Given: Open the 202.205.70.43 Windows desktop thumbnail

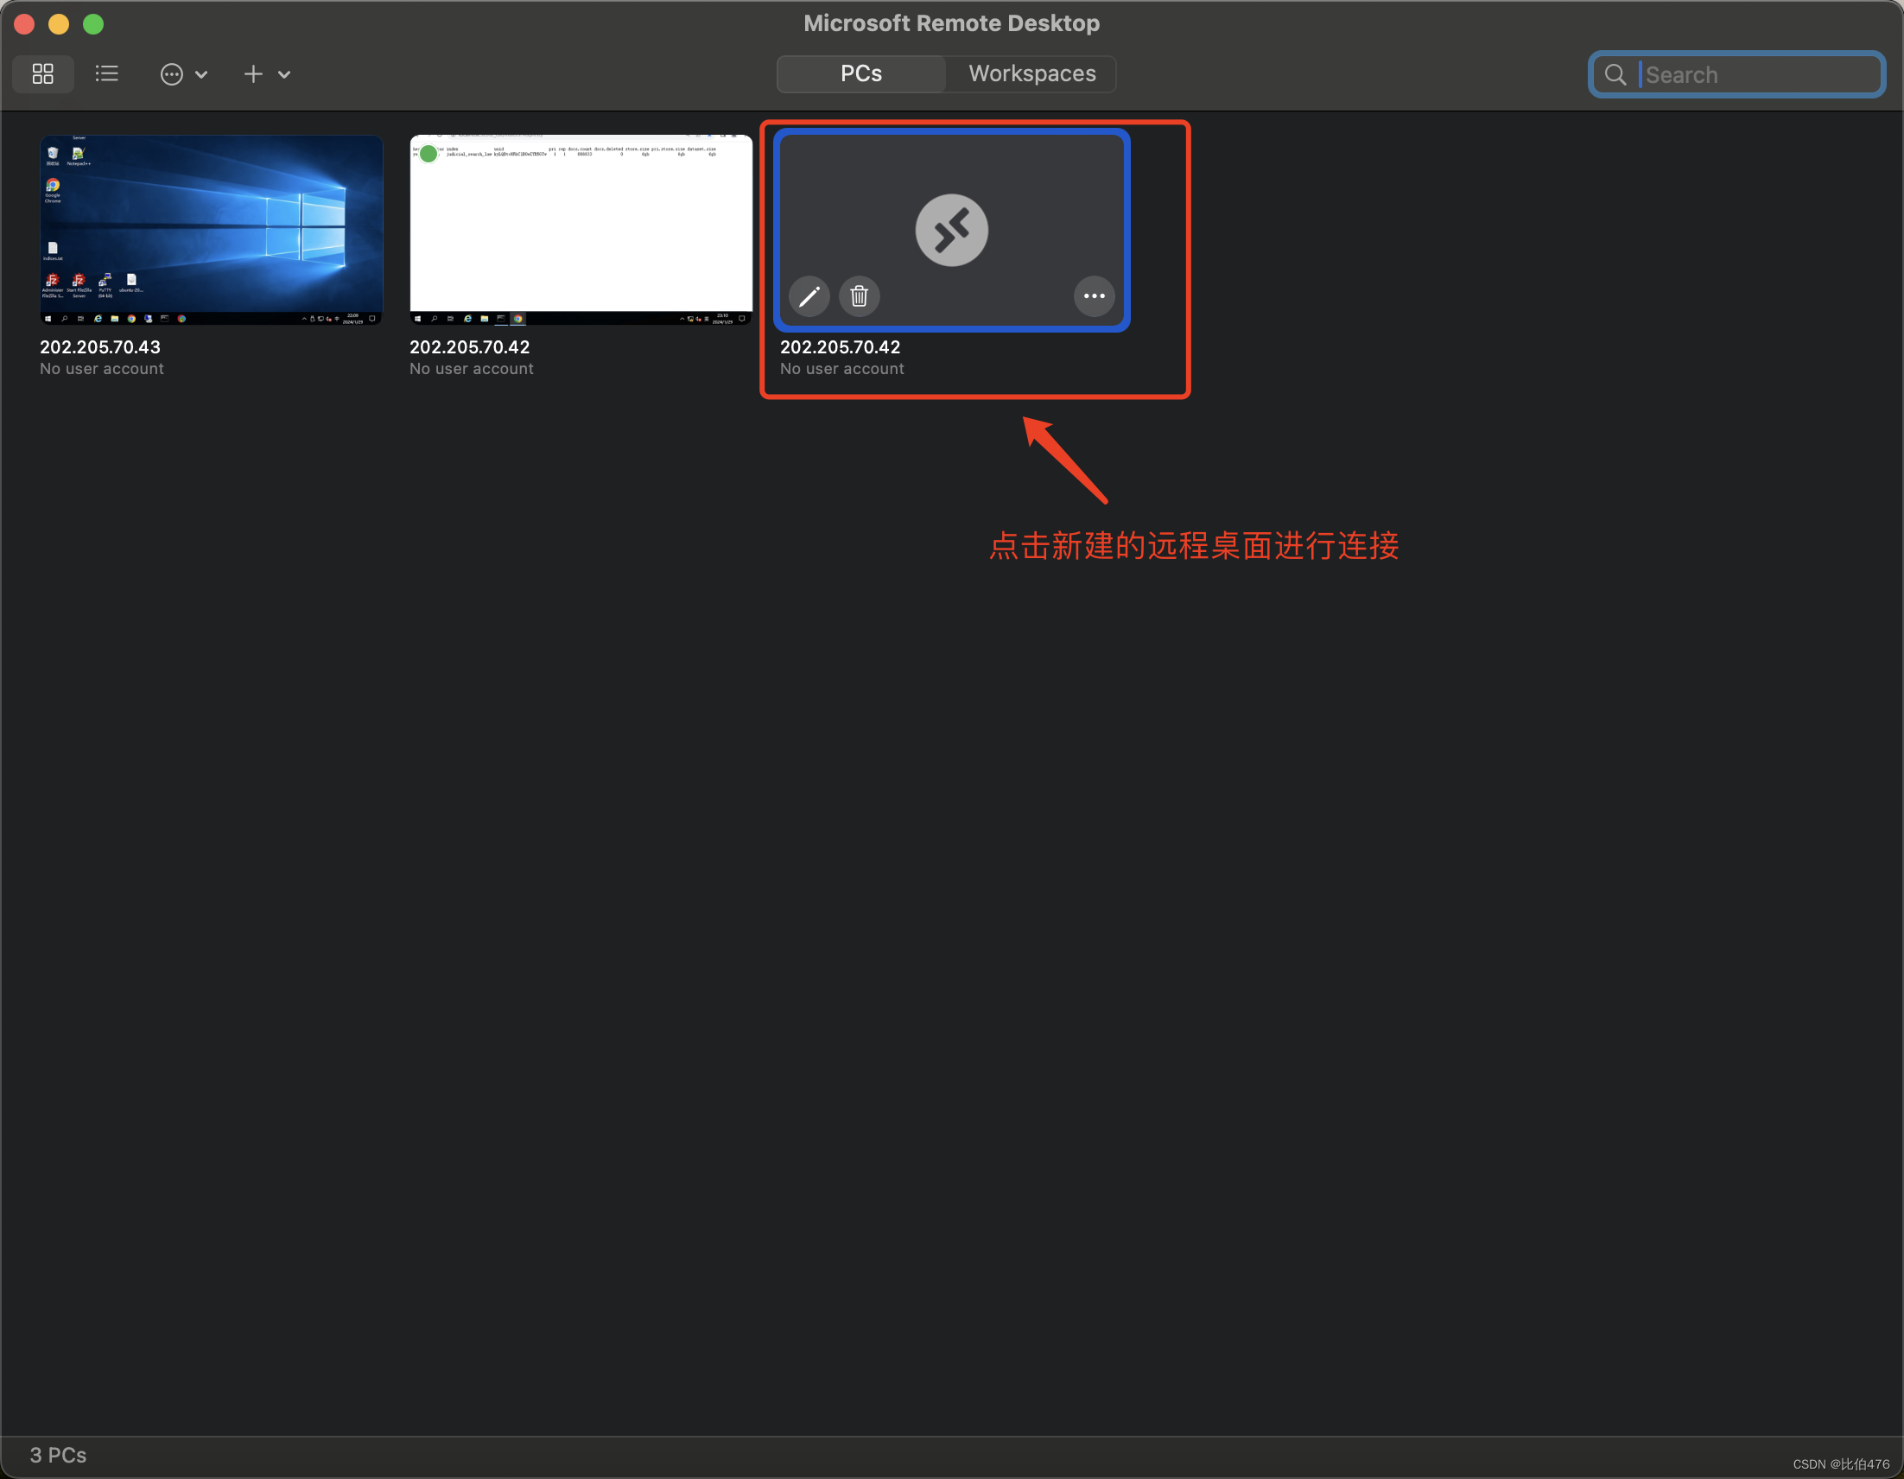Looking at the screenshot, I should [211, 230].
